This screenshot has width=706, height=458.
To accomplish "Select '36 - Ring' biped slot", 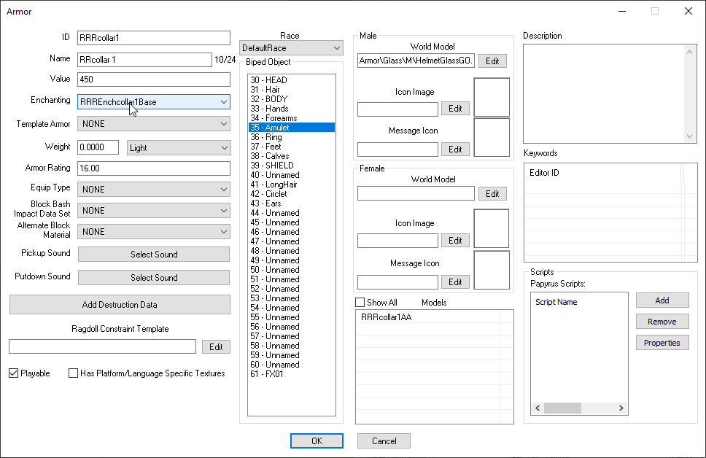I will click(x=291, y=137).
